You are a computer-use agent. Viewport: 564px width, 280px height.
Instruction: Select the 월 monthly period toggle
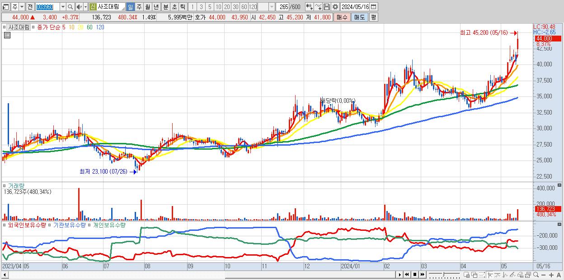(147, 7)
